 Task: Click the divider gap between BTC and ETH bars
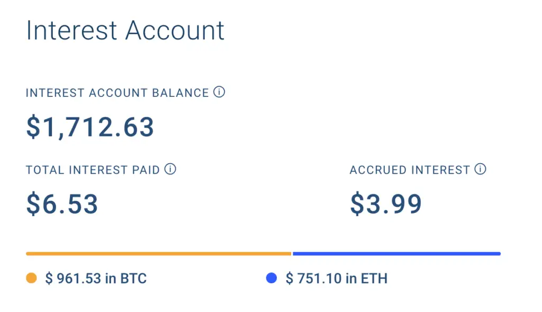292,254
